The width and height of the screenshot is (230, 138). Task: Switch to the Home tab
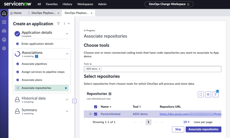pyautogui.click(x=16, y=13)
